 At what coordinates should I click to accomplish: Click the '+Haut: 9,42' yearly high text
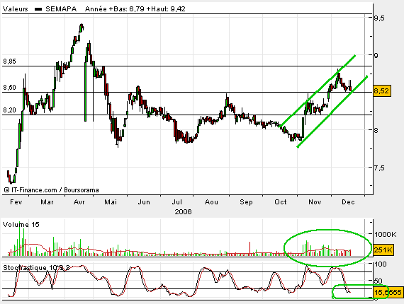coord(166,9)
